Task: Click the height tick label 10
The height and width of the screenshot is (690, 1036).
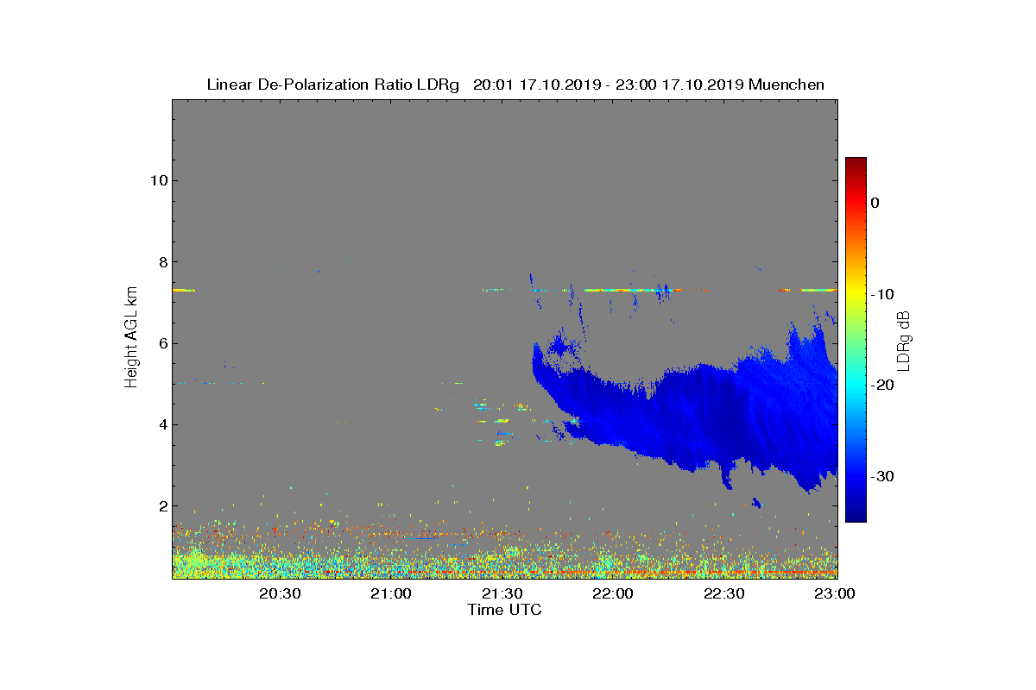Action: 157,180
